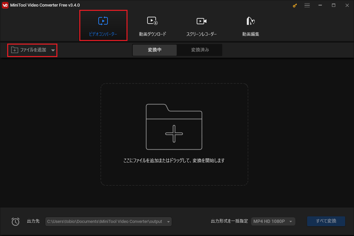Select the 変換中 tab
354x236 pixels.
[155, 50]
